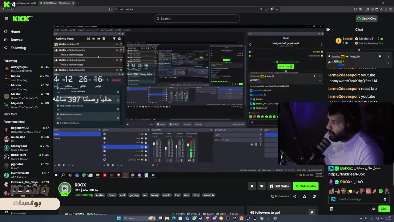Focus the Send a message field
The height and width of the screenshot is (222, 394).
point(359,199)
